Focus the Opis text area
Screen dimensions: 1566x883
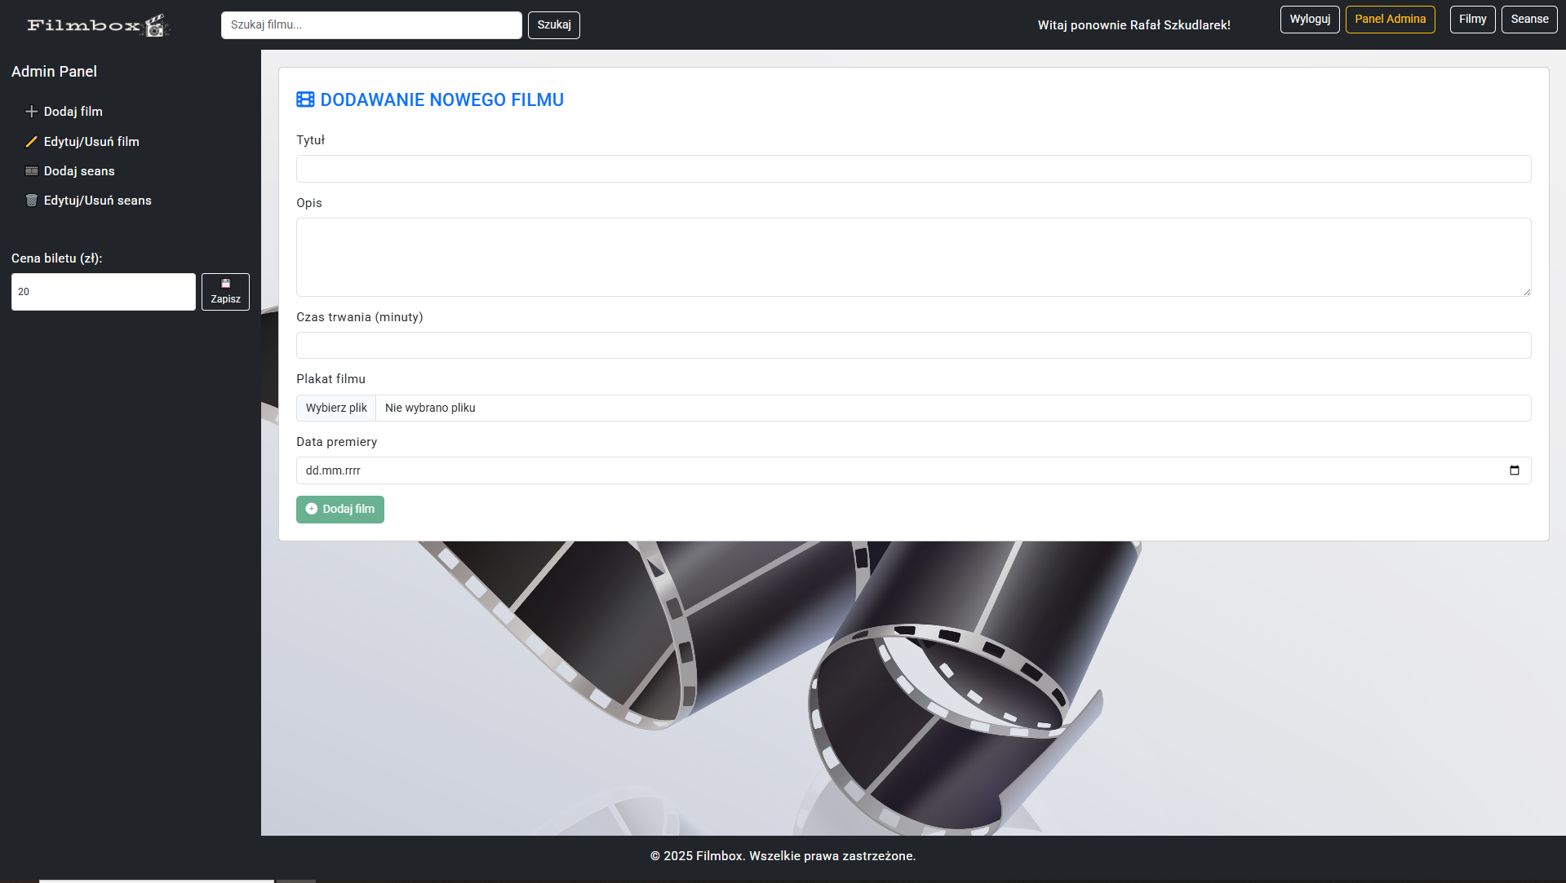913,257
